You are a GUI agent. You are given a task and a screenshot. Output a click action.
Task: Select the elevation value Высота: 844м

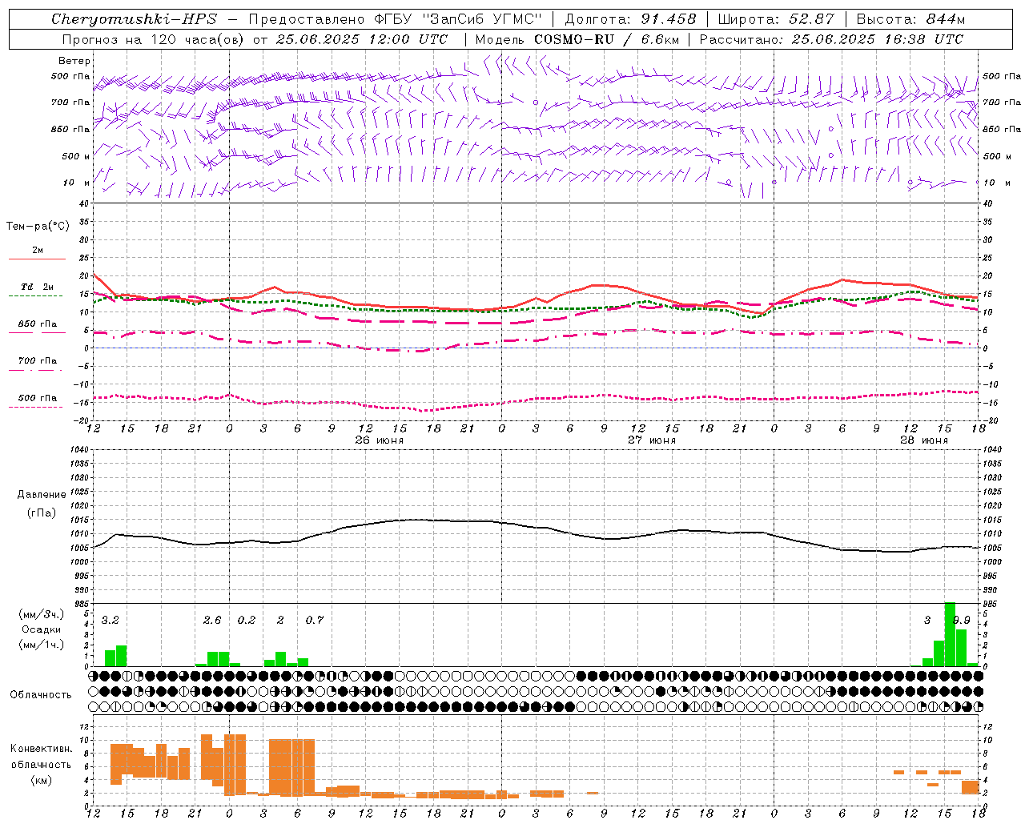910,19
